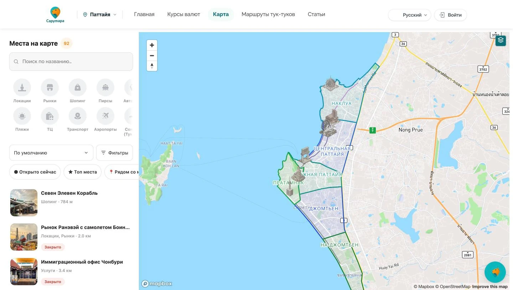Focus the Поиск по названию search field
Viewport: 513px width, 290px height.
(71, 61)
